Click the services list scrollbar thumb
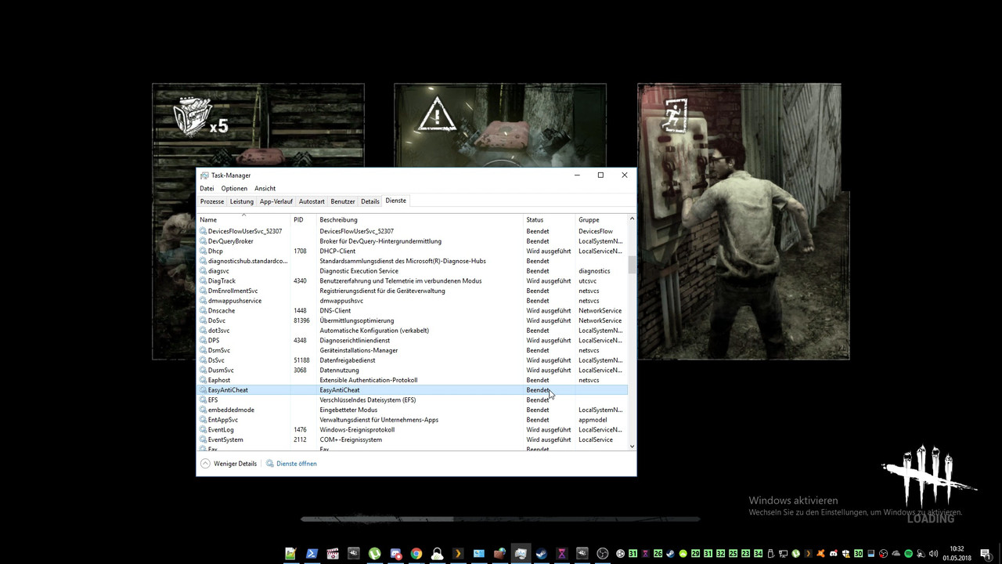1002x564 pixels. (632, 265)
